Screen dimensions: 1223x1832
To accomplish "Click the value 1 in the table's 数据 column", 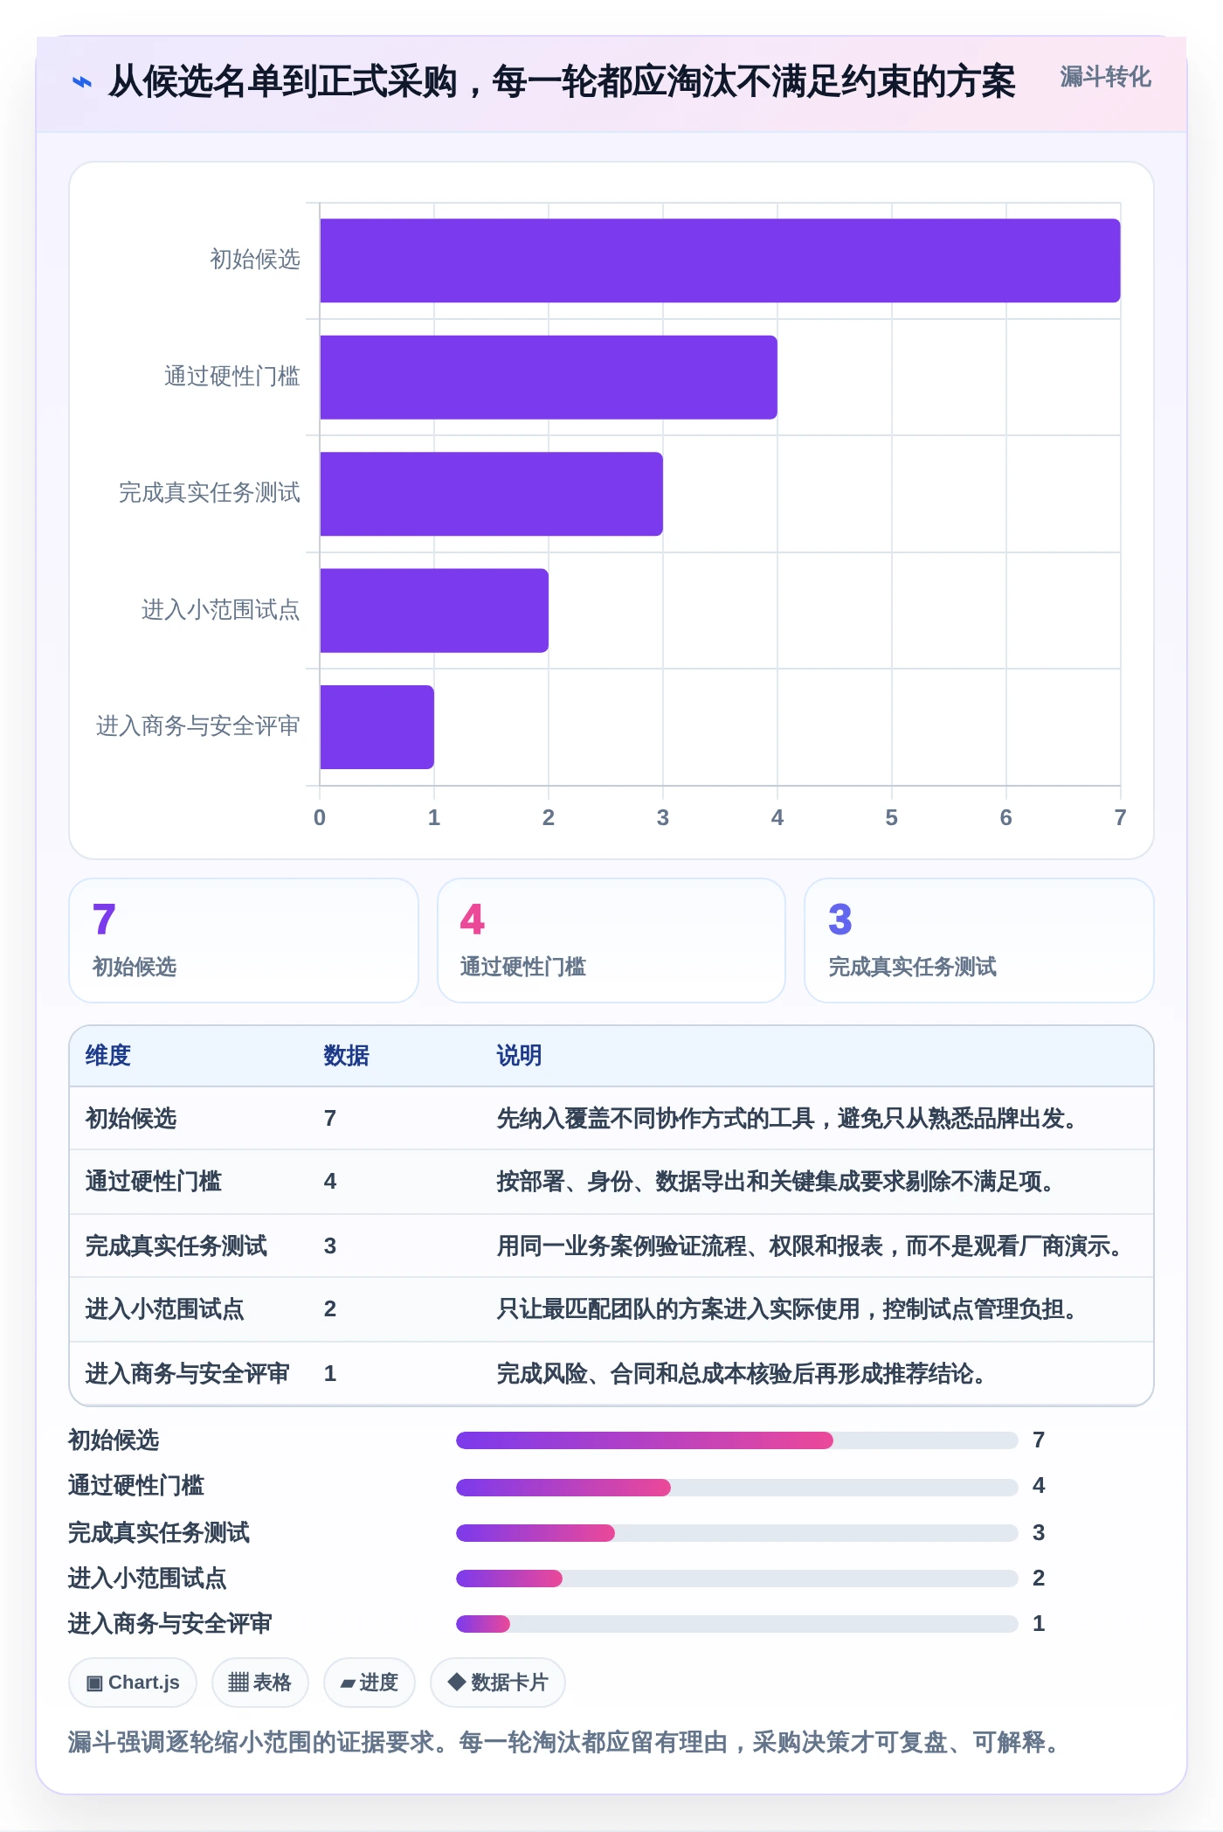I will tap(330, 1374).
